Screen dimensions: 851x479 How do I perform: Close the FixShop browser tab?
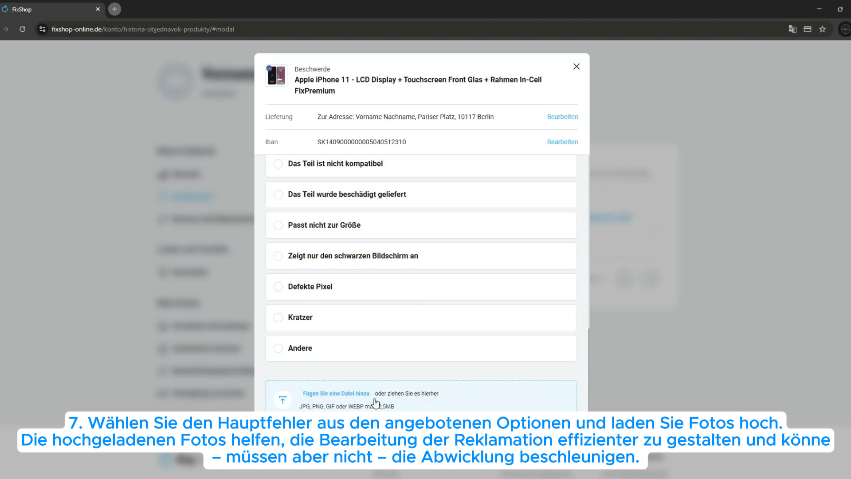[98, 9]
